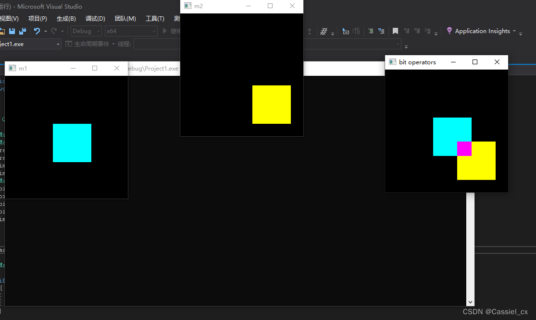536x320 pixels.
Task: Click the Continue play icon
Action: pyautogui.click(x=165, y=31)
